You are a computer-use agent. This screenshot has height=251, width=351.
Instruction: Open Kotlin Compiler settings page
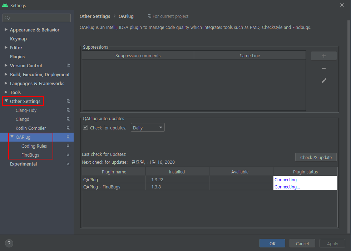pyautogui.click(x=31, y=128)
